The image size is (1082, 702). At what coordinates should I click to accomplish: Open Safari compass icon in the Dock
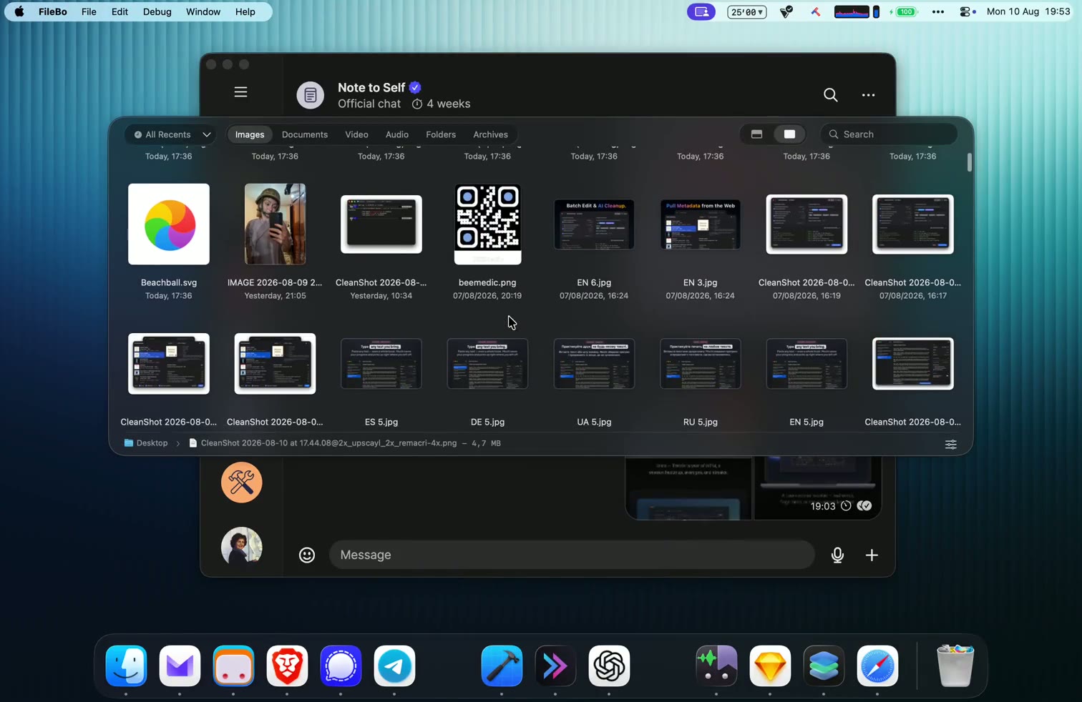[877, 666]
